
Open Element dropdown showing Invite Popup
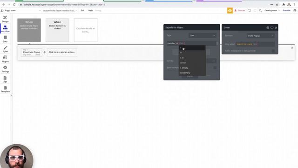261,35
